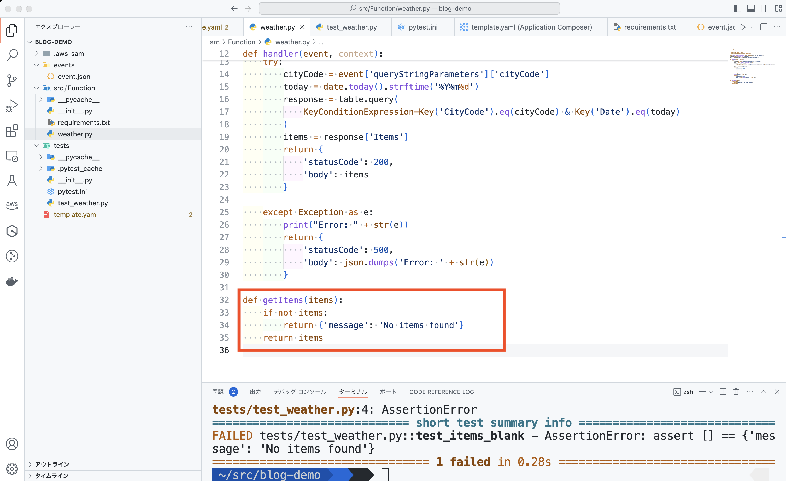The width and height of the screenshot is (786, 481).
Task: Switch to test_weather.py tab
Action: click(x=351, y=27)
